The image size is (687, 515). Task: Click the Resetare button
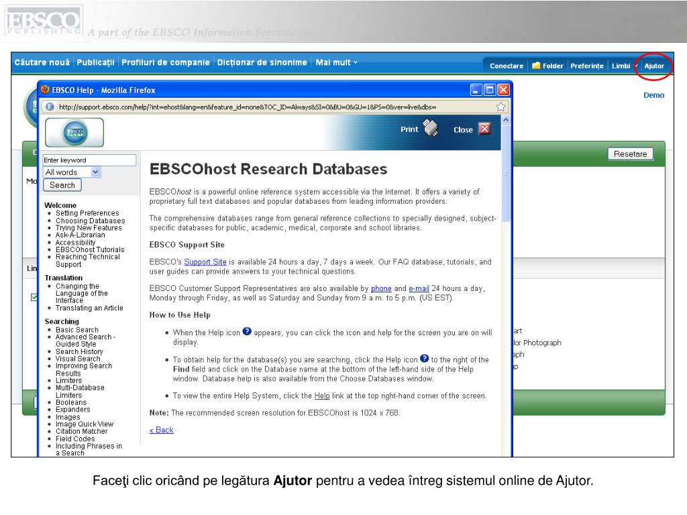[631, 154]
